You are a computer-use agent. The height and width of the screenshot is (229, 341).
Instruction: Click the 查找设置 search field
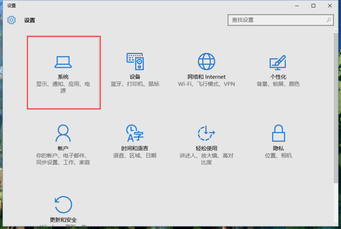click(280, 20)
